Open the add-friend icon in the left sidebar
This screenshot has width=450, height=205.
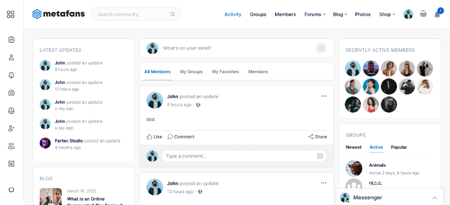pos(11,128)
